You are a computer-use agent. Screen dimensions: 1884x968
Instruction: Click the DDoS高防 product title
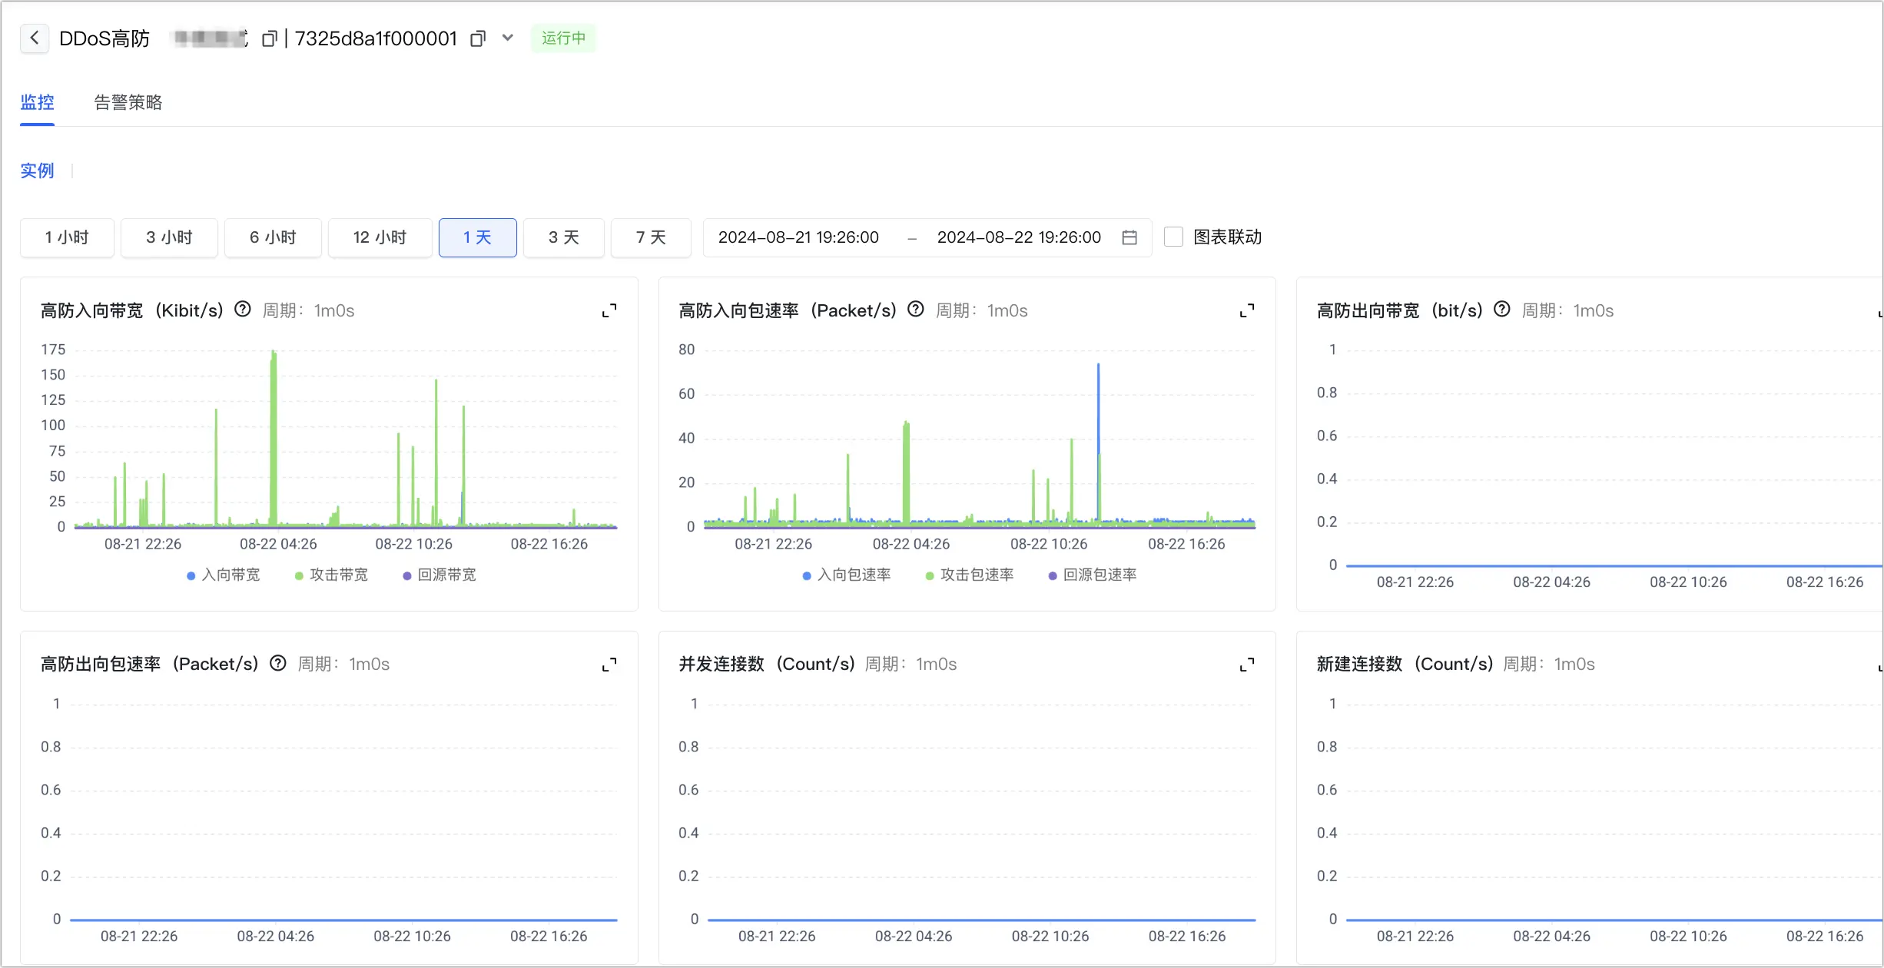pos(104,38)
